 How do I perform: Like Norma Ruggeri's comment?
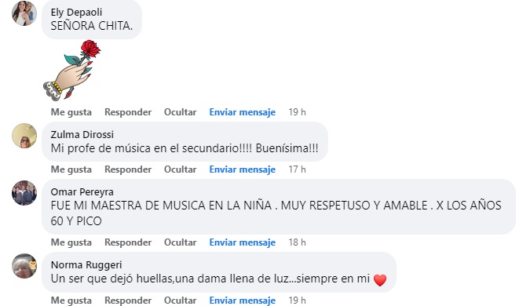point(71,301)
